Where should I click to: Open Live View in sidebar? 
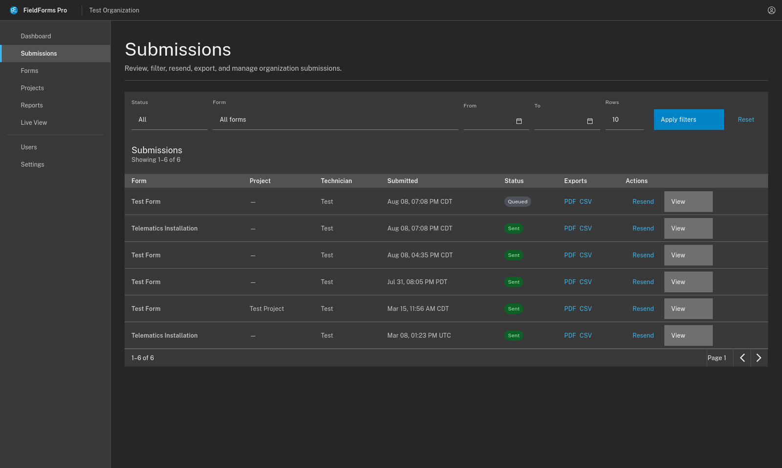coord(55,122)
